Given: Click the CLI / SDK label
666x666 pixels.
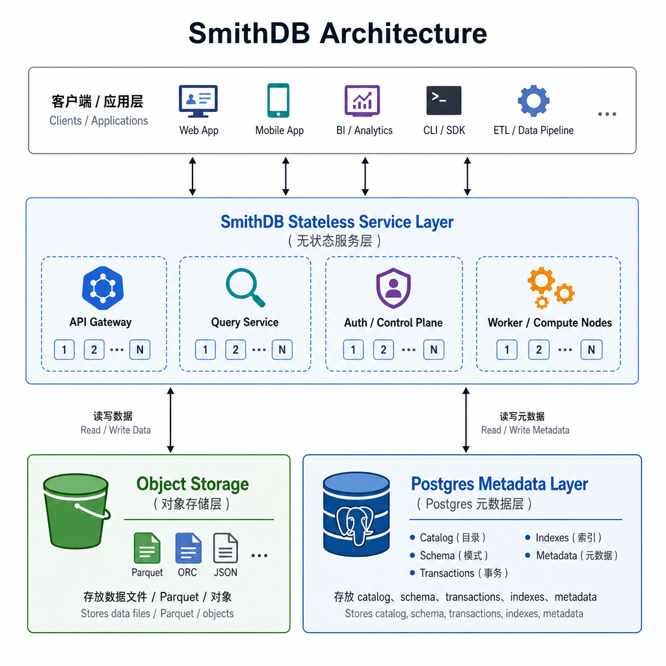Looking at the screenshot, I should [444, 130].
